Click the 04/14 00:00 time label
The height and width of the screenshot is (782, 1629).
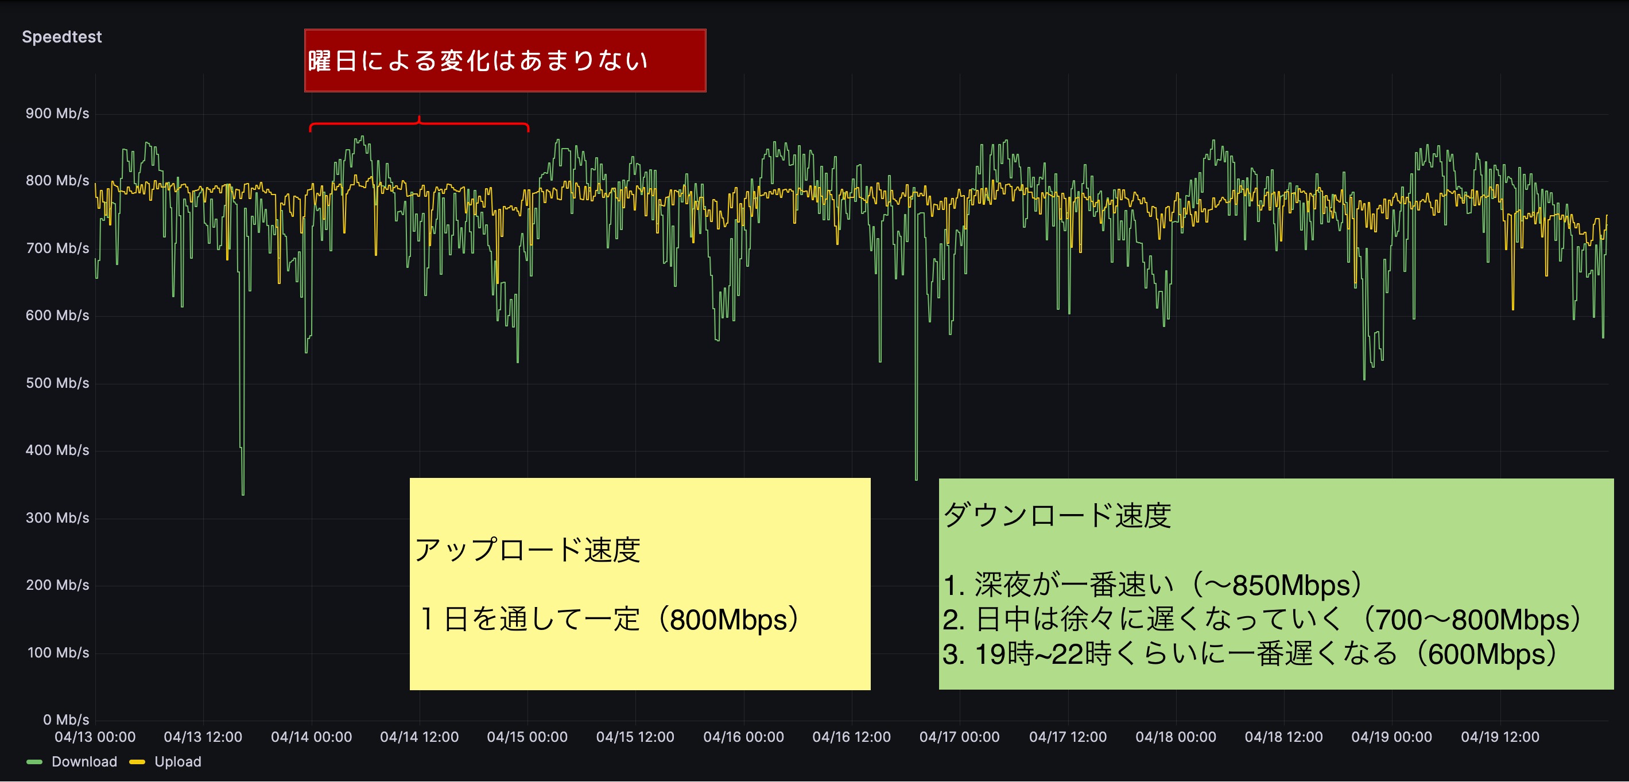coord(311,737)
